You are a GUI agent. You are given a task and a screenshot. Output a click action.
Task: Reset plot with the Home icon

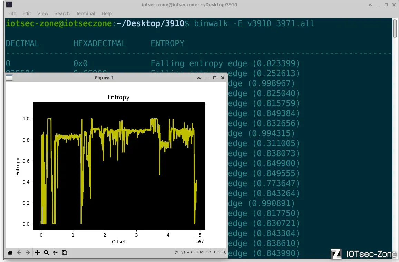[x=10, y=253]
